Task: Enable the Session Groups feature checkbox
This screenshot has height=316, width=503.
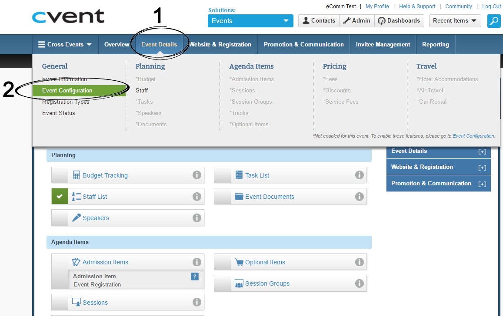Action: pyautogui.click(x=223, y=283)
